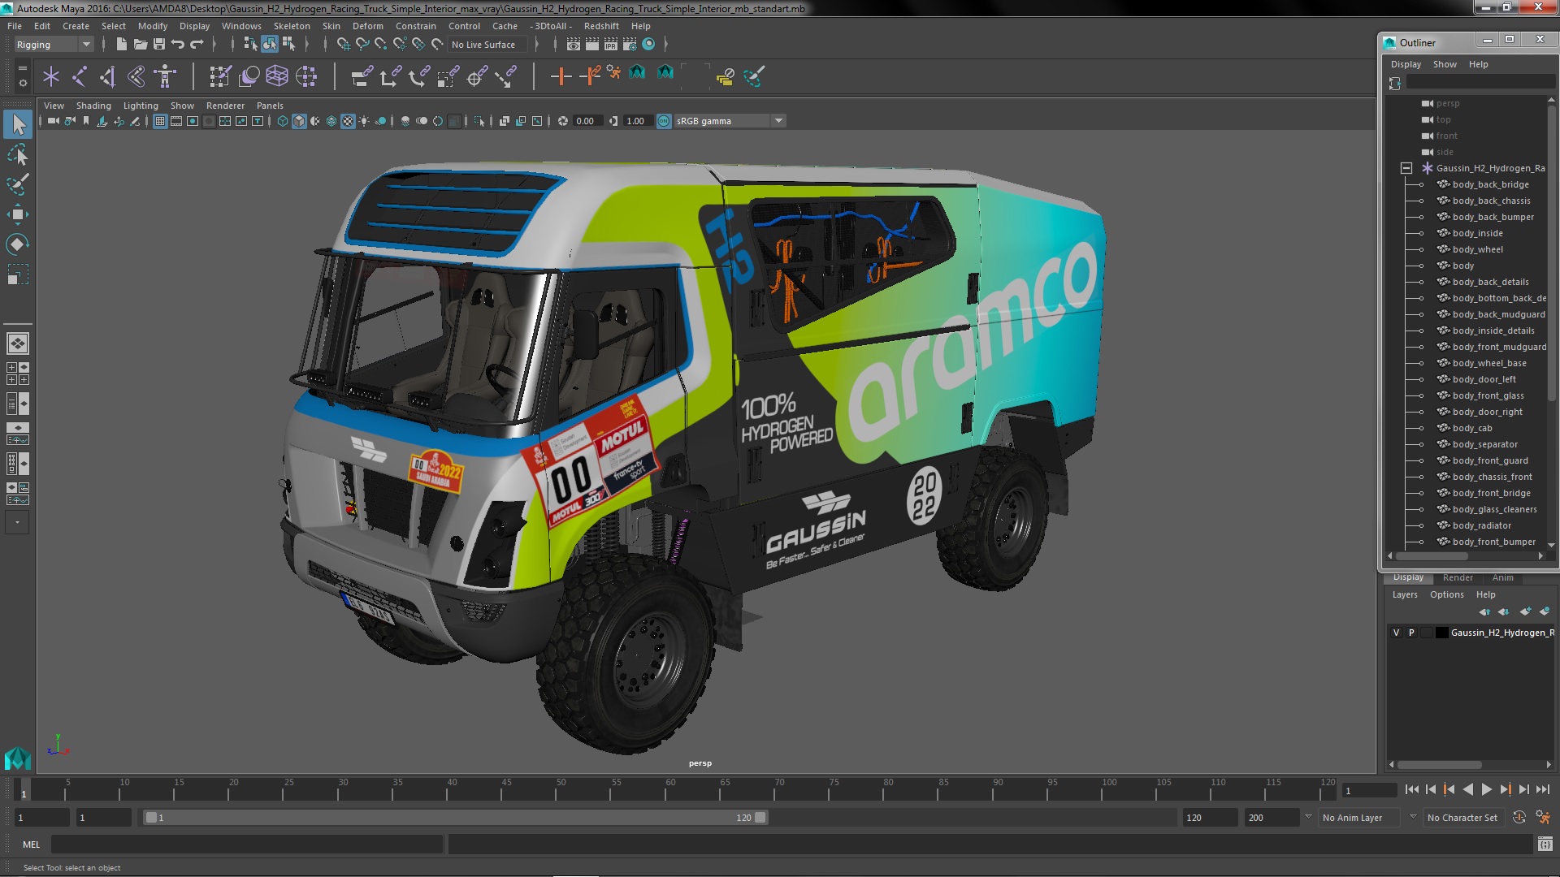The image size is (1560, 877).
Task: Click the Create Cluster shelf icon
Action: [306, 76]
